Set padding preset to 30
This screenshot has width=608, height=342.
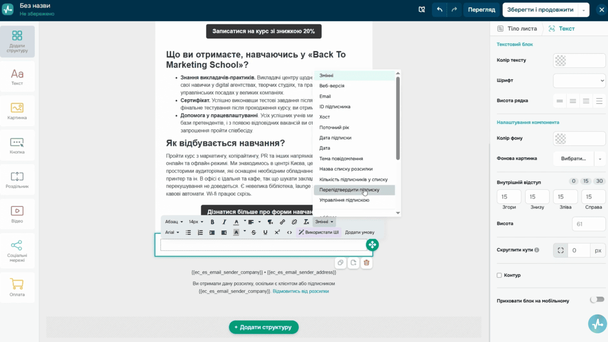pyautogui.click(x=599, y=181)
